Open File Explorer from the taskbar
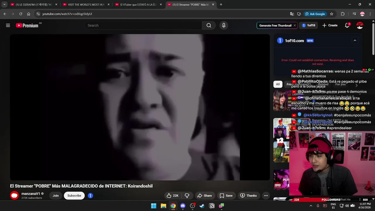Viewport: 375px width, 211px height. point(163,206)
